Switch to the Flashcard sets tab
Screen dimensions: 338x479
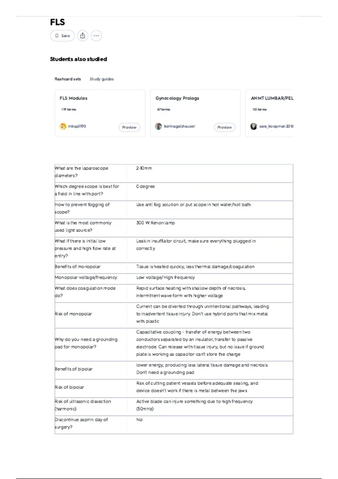coord(68,79)
